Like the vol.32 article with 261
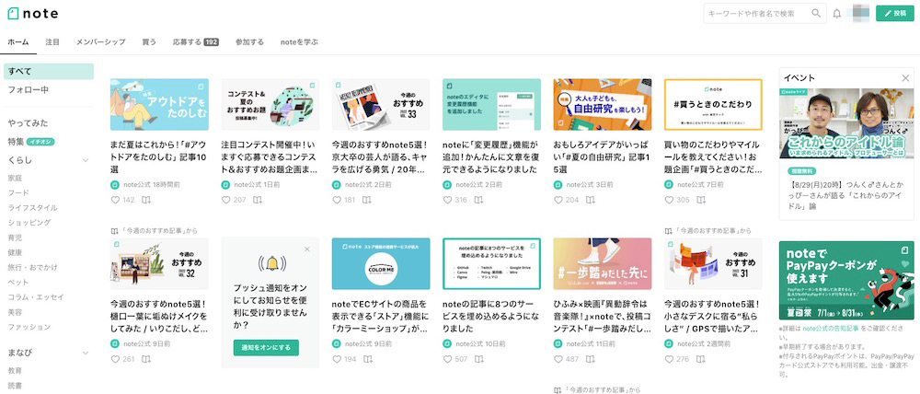 [115, 359]
